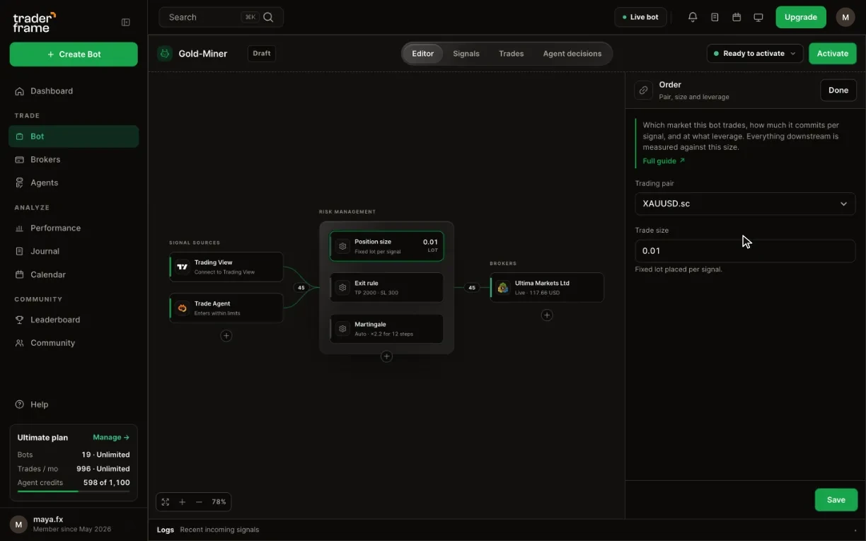Open Agents in the sidebar
The width and height of the screenshot is (866, 541).
(74, 182)
